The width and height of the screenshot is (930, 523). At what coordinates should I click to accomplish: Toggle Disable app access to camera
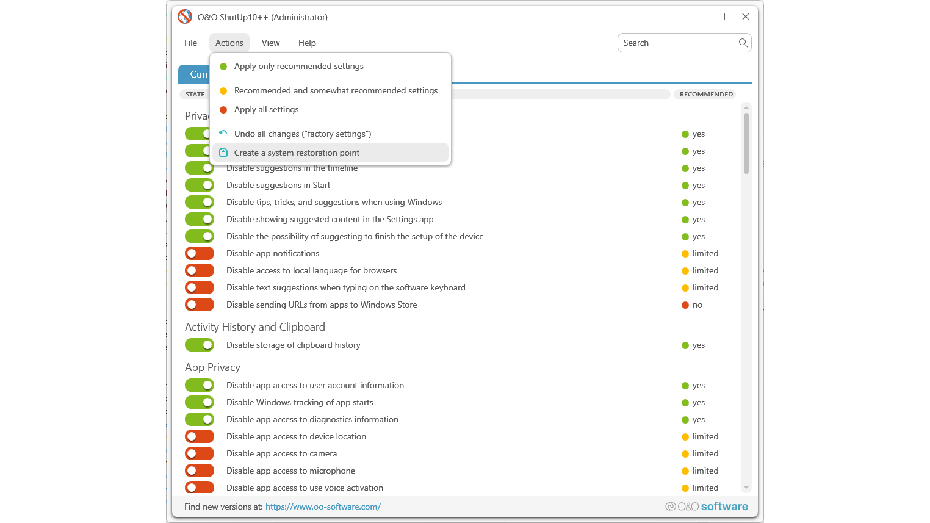pos(200,453)
